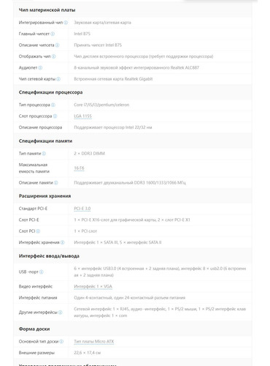The height and width of the screenshot is (366, 270).
Task: Click the Слот PCI info icon
Action: point(38,231)
